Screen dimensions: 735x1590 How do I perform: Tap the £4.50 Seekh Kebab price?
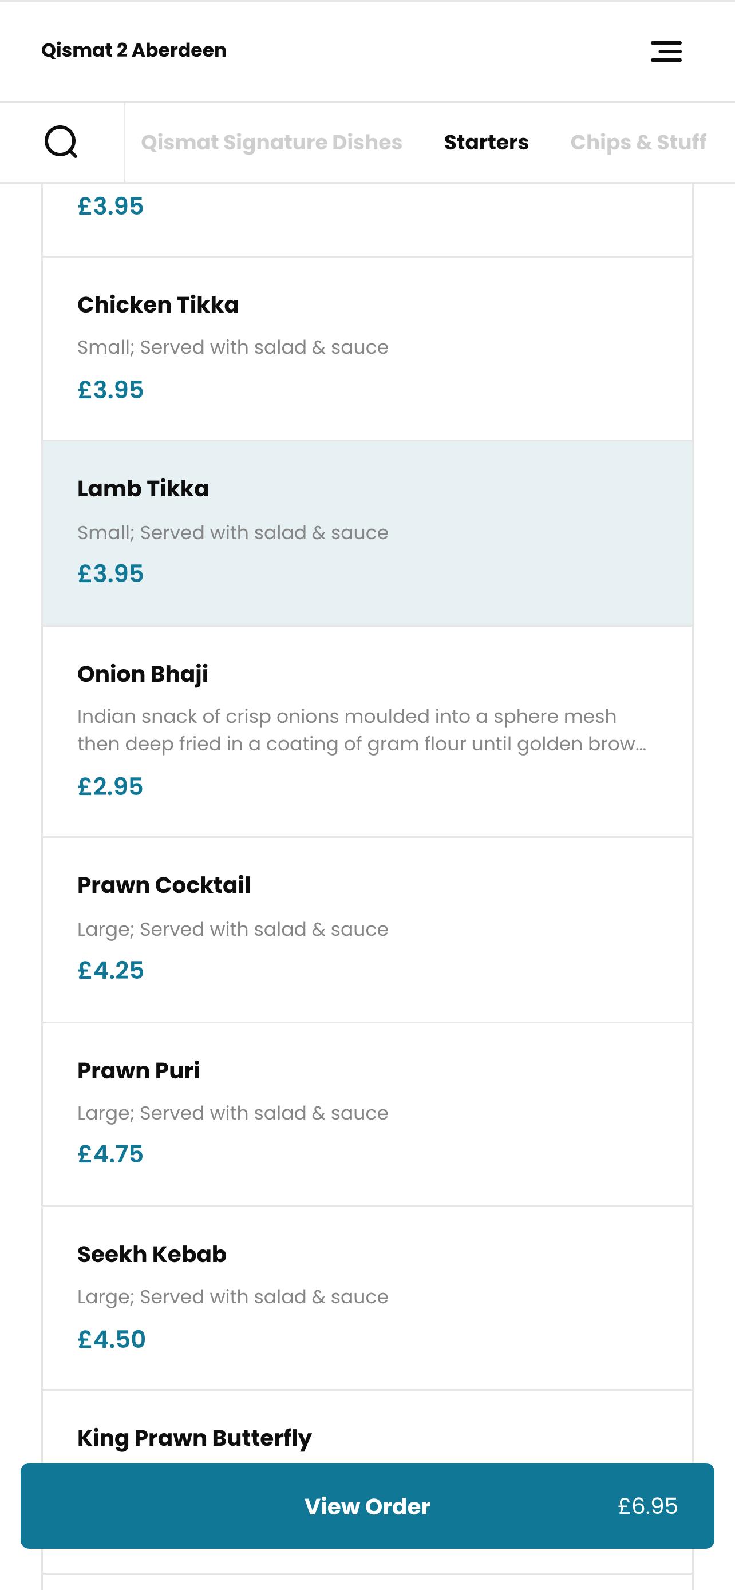(112, 1339)
